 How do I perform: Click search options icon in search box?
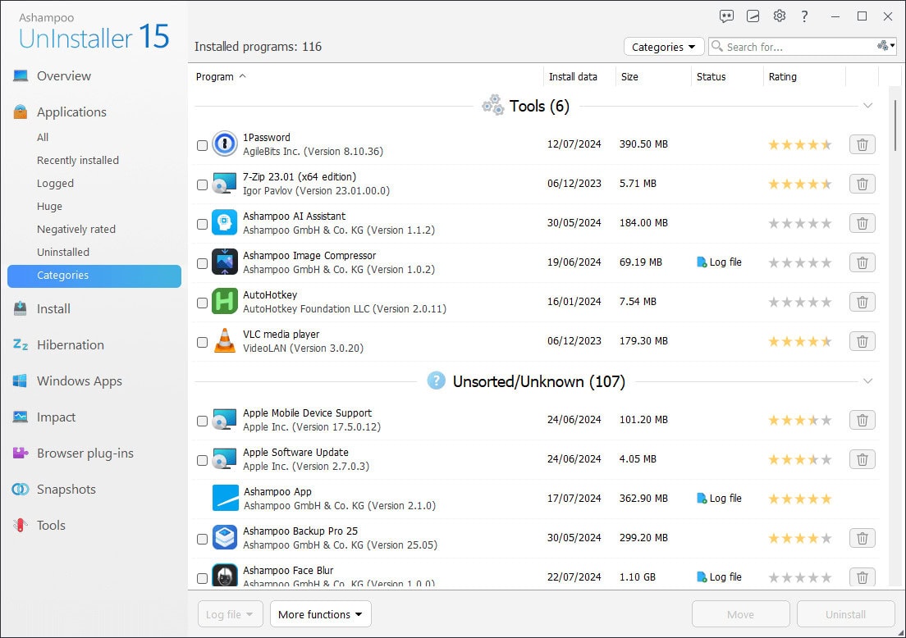coord(885,46)
